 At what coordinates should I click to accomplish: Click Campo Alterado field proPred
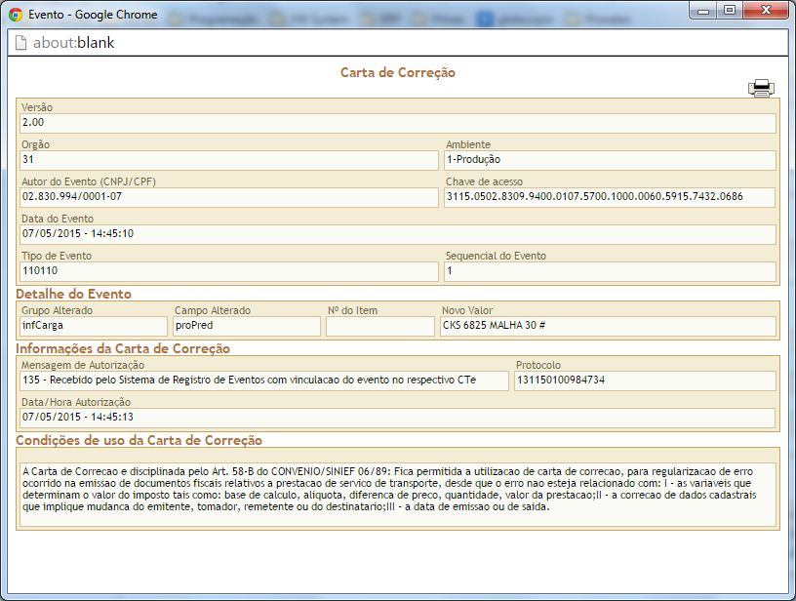pos(247,326)
